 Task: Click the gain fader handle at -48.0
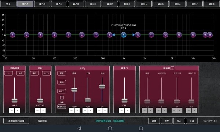(14, 100)
